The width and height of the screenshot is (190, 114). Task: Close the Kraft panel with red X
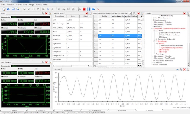(46, 13)
